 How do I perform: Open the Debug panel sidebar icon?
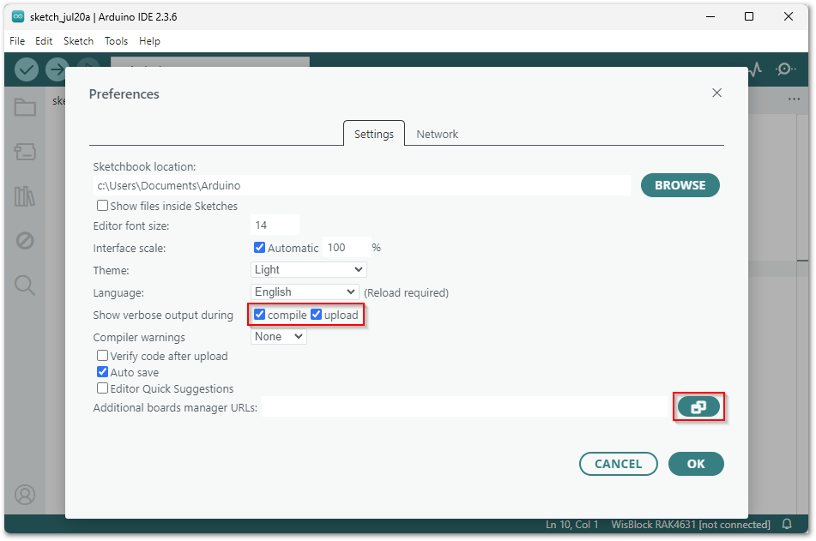(24, 241)
